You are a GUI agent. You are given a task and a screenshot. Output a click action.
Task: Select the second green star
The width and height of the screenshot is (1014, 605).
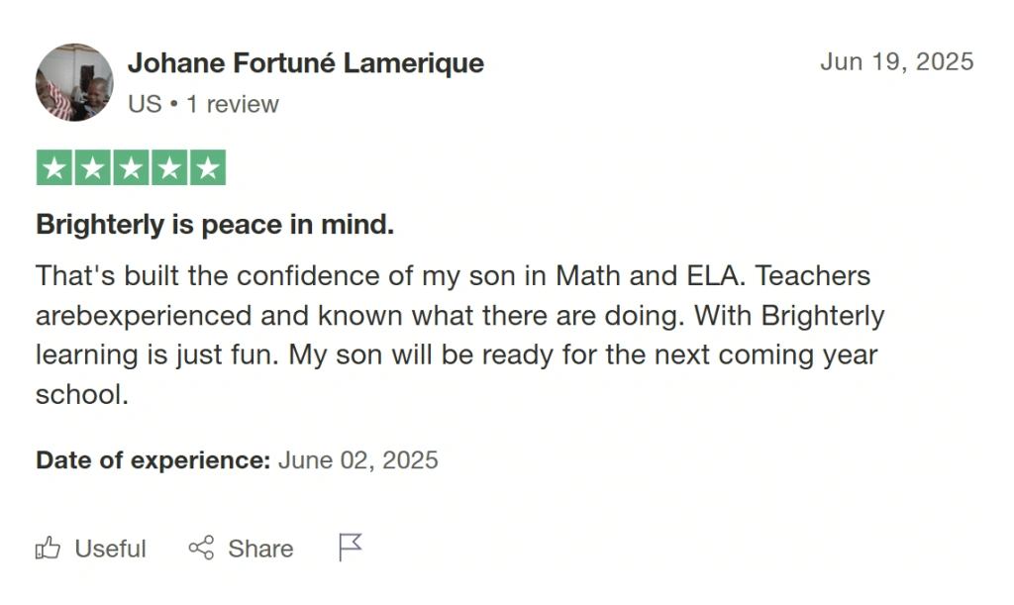[x=94, y=167]
